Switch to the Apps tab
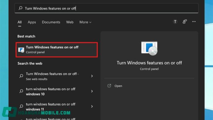 tap(32, 22)
